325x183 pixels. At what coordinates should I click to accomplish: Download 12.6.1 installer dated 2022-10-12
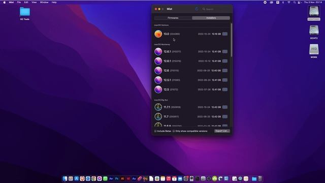225,61
